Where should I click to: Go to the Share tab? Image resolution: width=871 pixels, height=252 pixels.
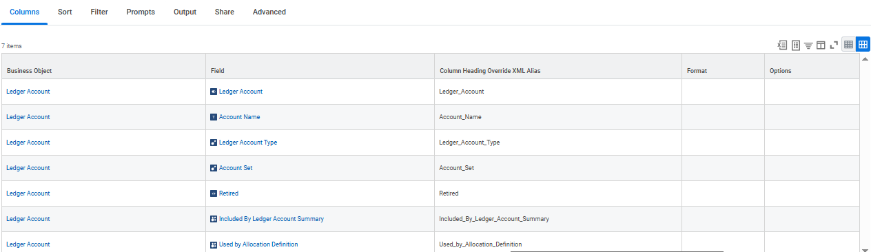tap(225, 12)
